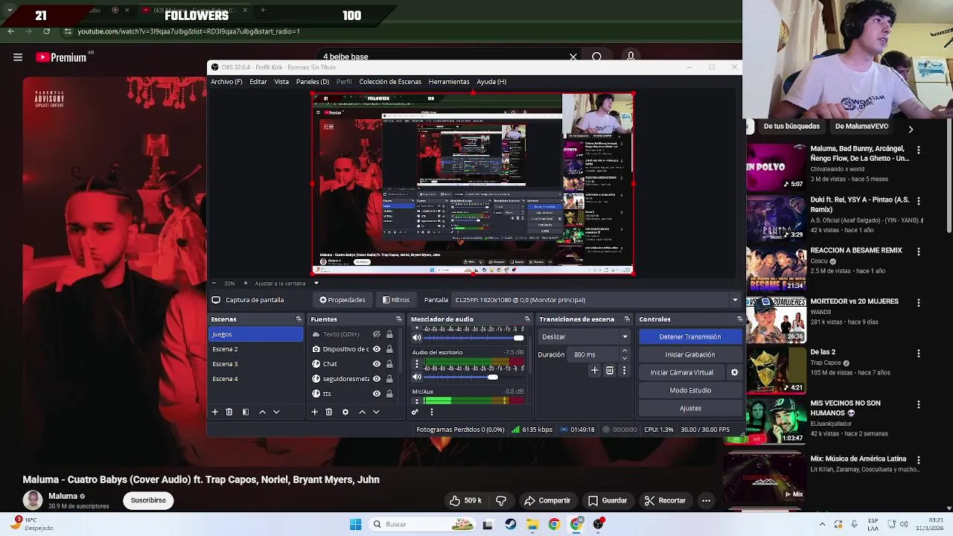Unlock the Texto (GDI+) source
Screen dimensions: 953x536
point(389,334)
